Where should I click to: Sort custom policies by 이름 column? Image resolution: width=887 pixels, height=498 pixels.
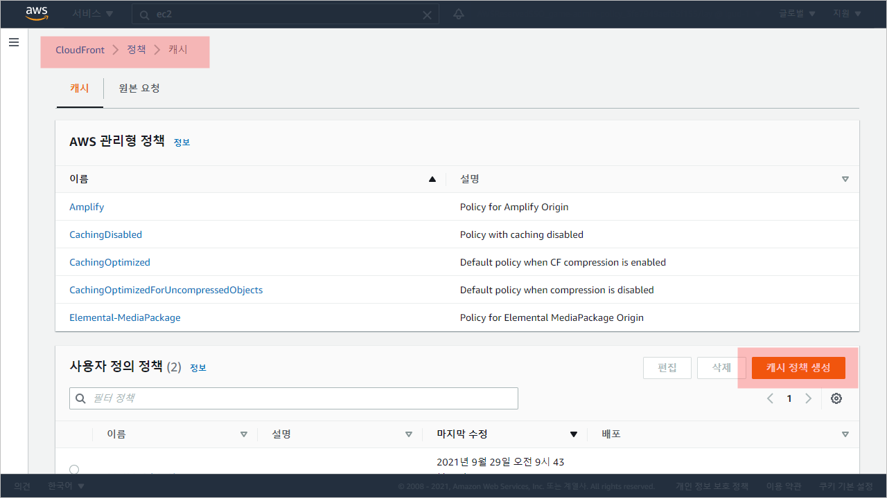pos(243,434)
